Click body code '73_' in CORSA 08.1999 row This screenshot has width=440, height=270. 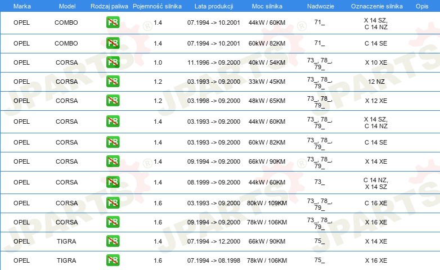coord(320,182)
